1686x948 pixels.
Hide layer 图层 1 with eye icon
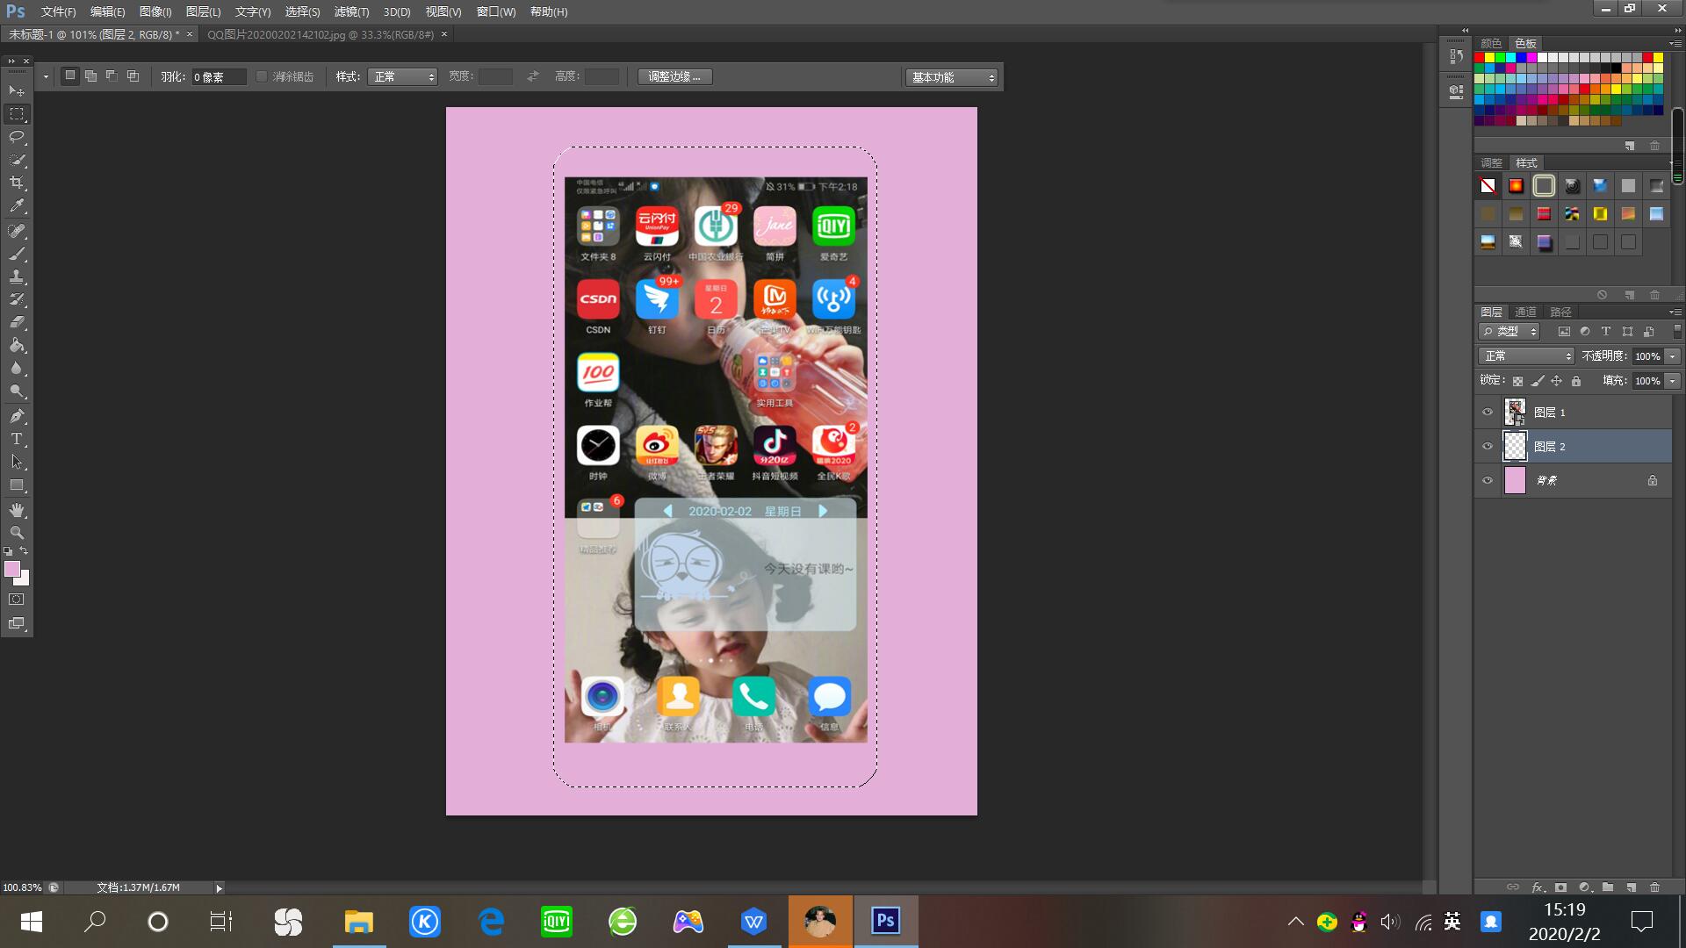coord(1488,412)
